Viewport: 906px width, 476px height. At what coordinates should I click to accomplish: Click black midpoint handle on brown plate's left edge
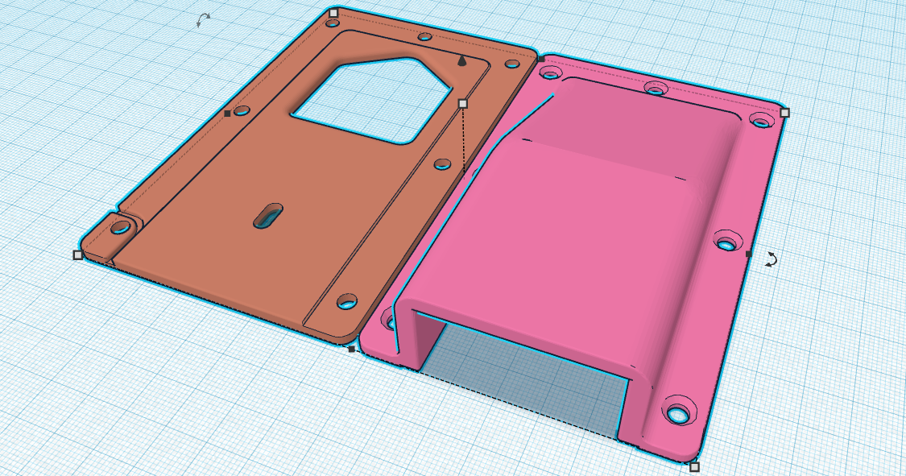(x=227, y=114)
